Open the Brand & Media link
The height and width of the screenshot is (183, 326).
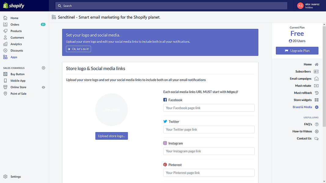pos(302,107)
